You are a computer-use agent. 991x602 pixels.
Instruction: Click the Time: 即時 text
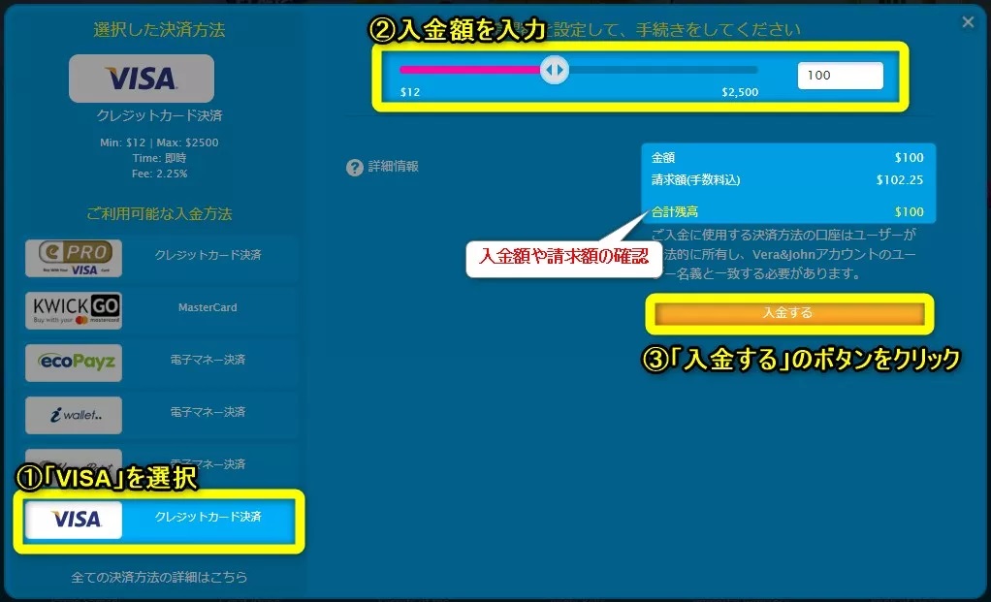159,158
